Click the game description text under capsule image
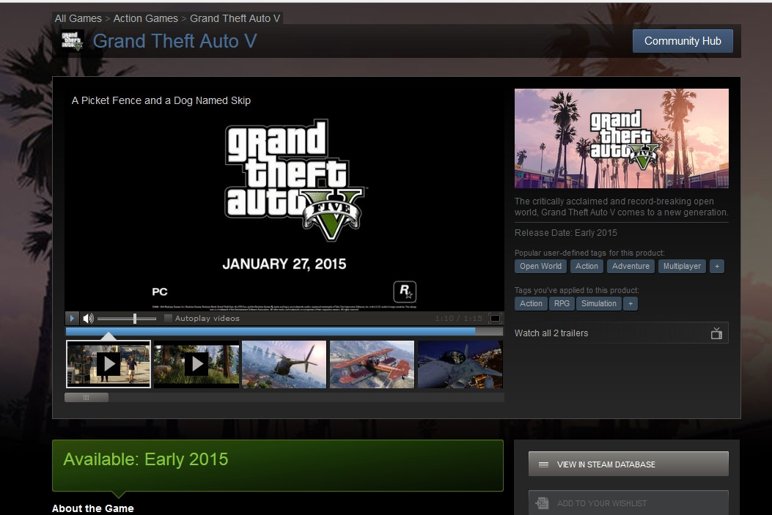The width and height of the screenshot is (772, 515). 622,207
